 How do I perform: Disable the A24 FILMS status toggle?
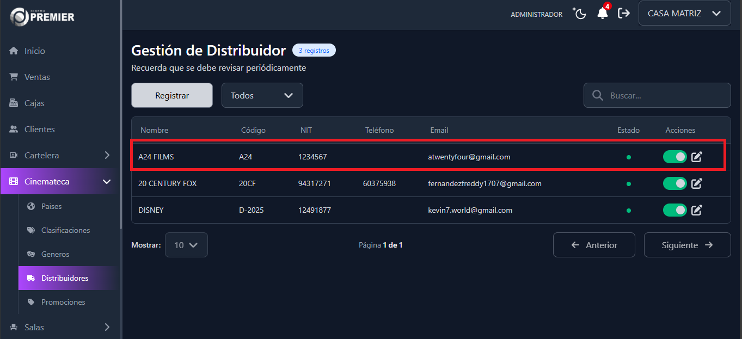tap(674, 157)
